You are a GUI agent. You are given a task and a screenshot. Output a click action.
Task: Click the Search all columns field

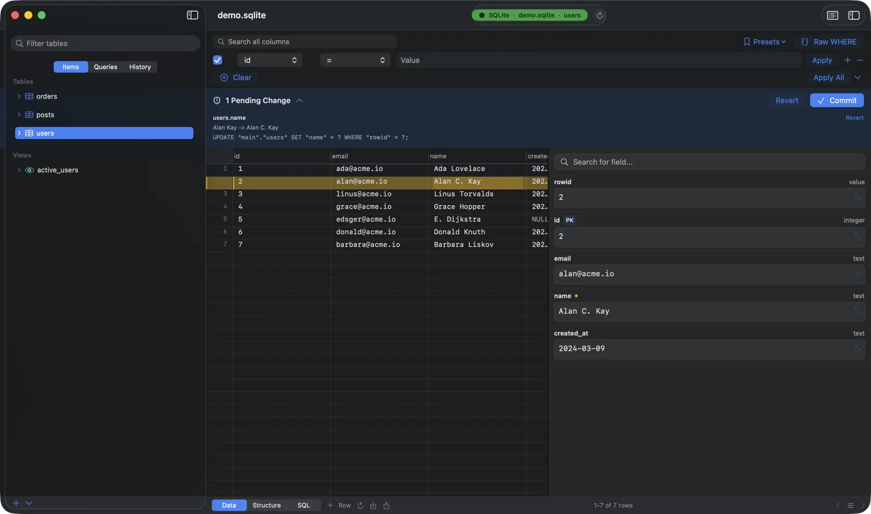(x=305, y=42)
